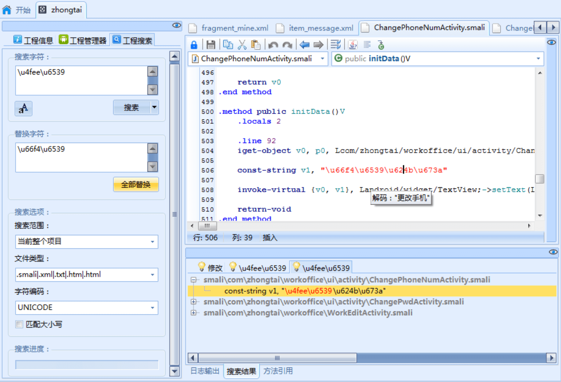Save file with the floppy disk icon
The height and width of the screenshot is (382, 561).
pos(211,45)
